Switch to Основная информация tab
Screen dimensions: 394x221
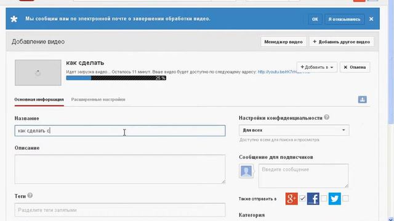point(39,99)
